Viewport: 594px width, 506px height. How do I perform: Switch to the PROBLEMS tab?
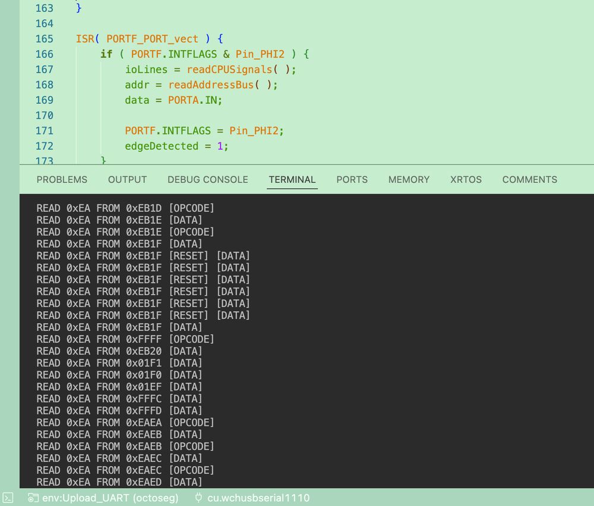(x=62, y=179)
